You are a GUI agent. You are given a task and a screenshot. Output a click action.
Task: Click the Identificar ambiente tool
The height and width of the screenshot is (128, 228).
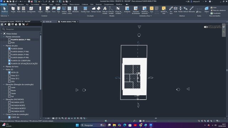tap(145, 10)
